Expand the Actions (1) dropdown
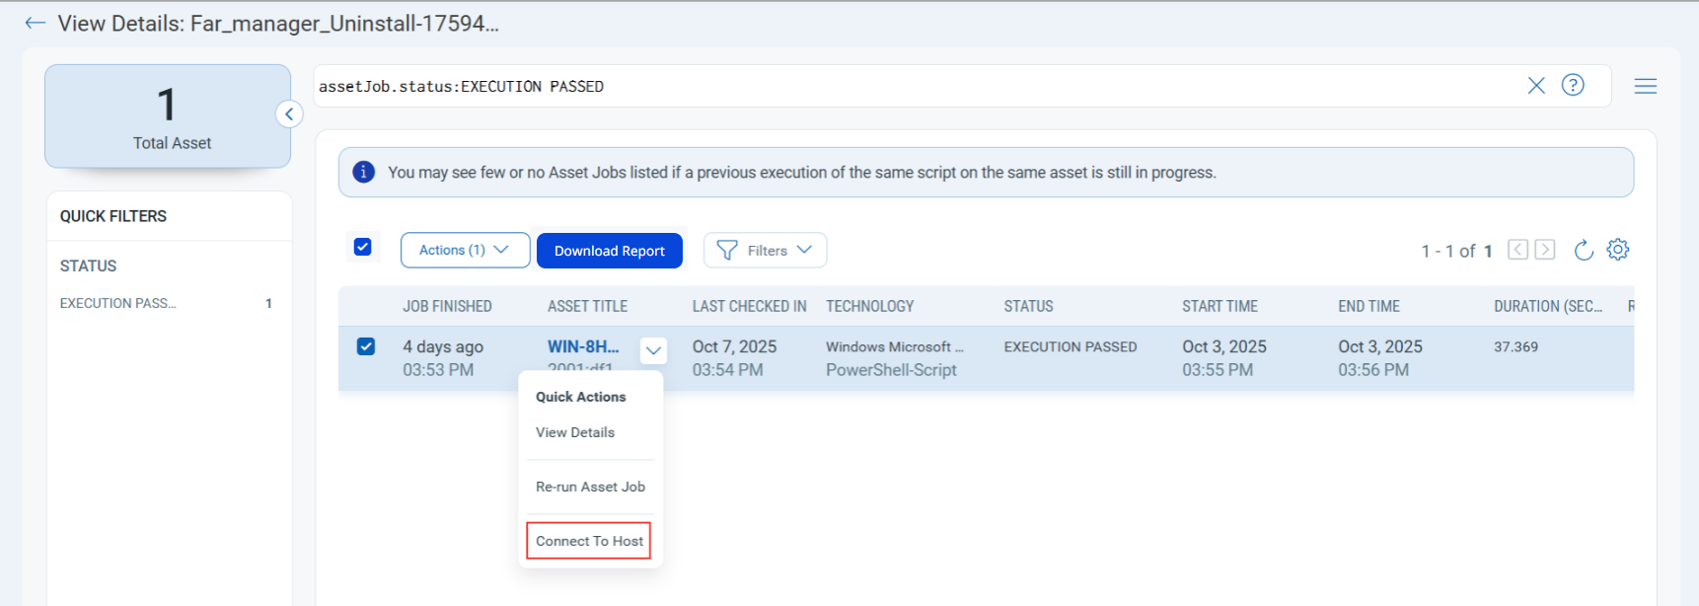Viewport: 1699px width, 606px height. tap(465, 250)
